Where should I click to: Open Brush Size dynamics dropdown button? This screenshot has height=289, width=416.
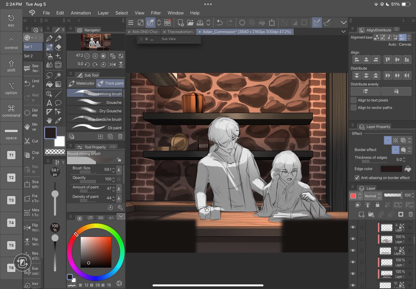(119, 170)
